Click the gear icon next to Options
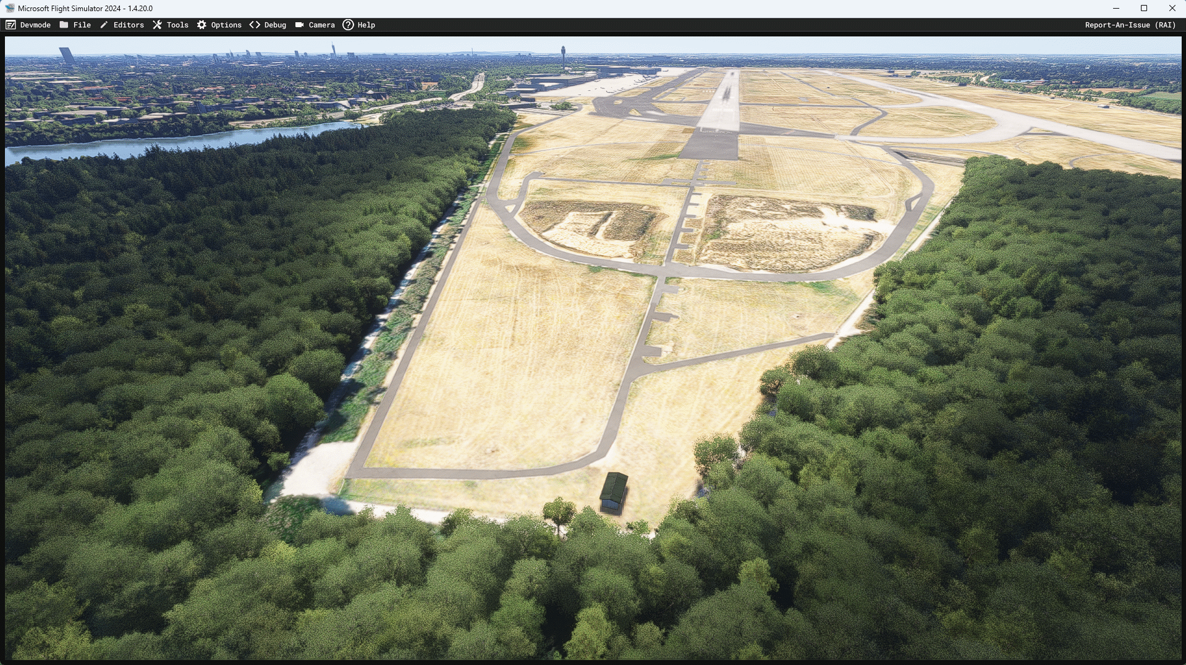 (201, 25)
